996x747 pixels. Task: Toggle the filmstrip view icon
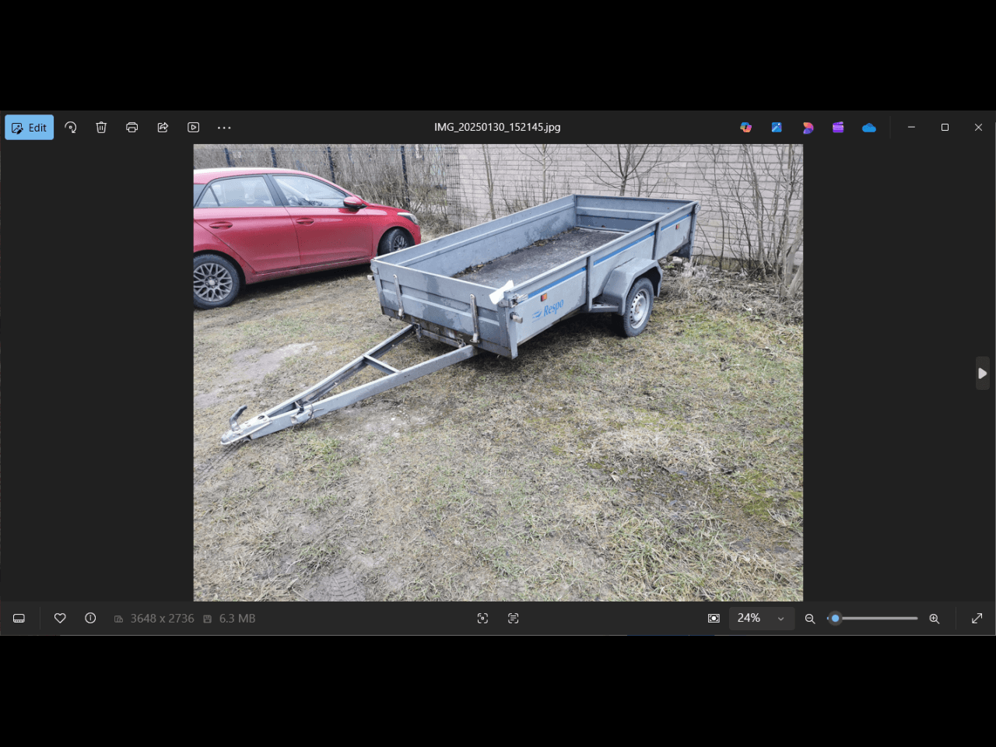tap(19, 619)
